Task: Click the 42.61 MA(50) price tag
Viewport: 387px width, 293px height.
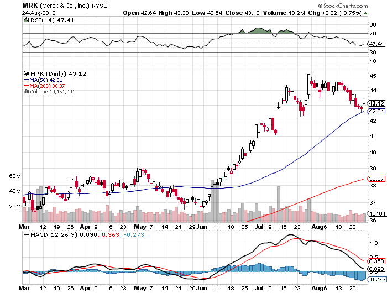Action: pos(376,111)
